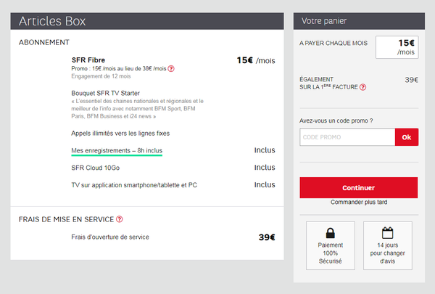Screen dimensions: 435x294
Task: Click the Engagement de 12 mois text
Action: pyautogui.click(x=101, y=76)
